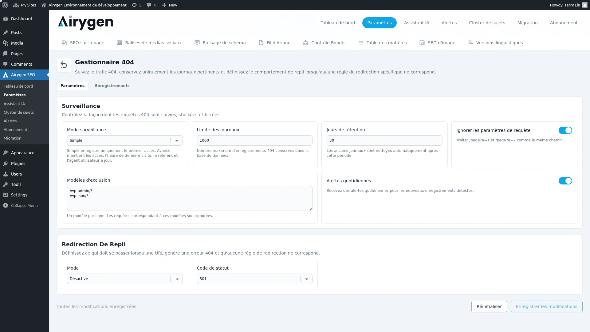Screen dimensions: 590x332
Task: Click the Media icon in sidebar
Action: 6,43
